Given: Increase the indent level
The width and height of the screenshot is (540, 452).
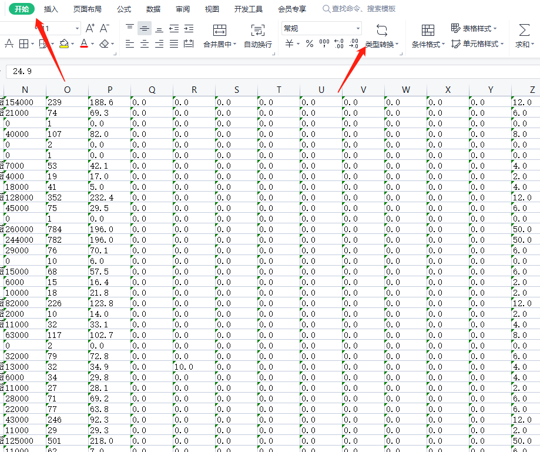Looking at the screenshot, I should click(189, 28).
